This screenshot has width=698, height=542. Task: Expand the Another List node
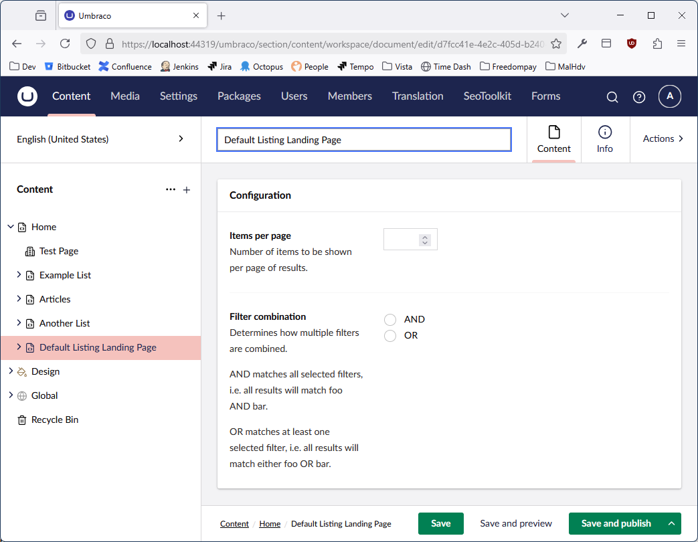point(19,323)
